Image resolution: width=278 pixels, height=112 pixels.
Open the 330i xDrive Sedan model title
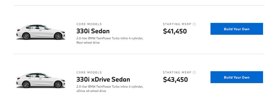[103, 79]
